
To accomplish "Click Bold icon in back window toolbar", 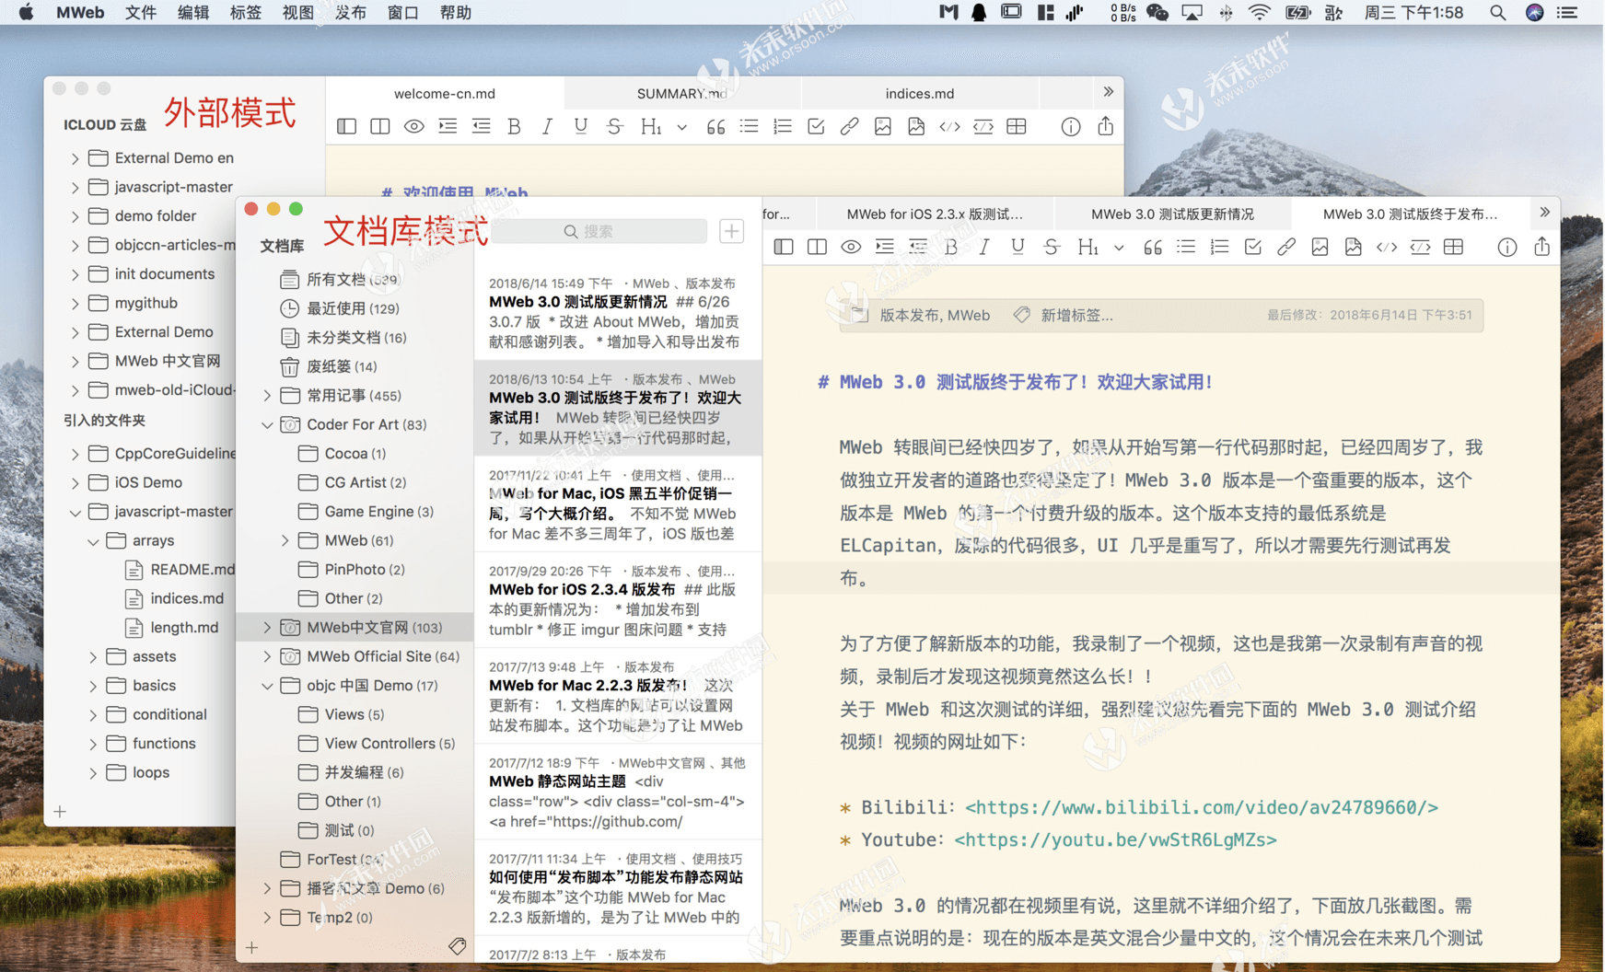I will tap(515, 126).
